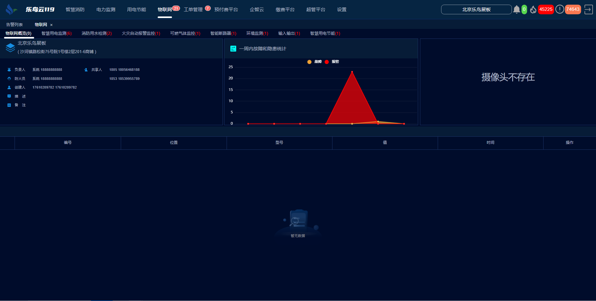Viewport: 596px width, 301px height.
Task: Close the 物联网 page tab
Action: [x=52, y=25]
